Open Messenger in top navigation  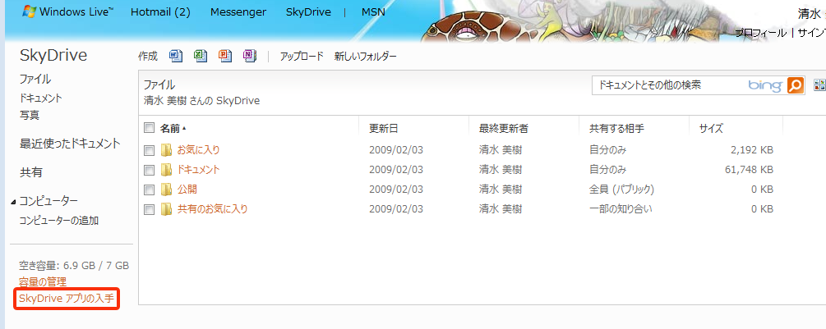[x=238, y=11]
